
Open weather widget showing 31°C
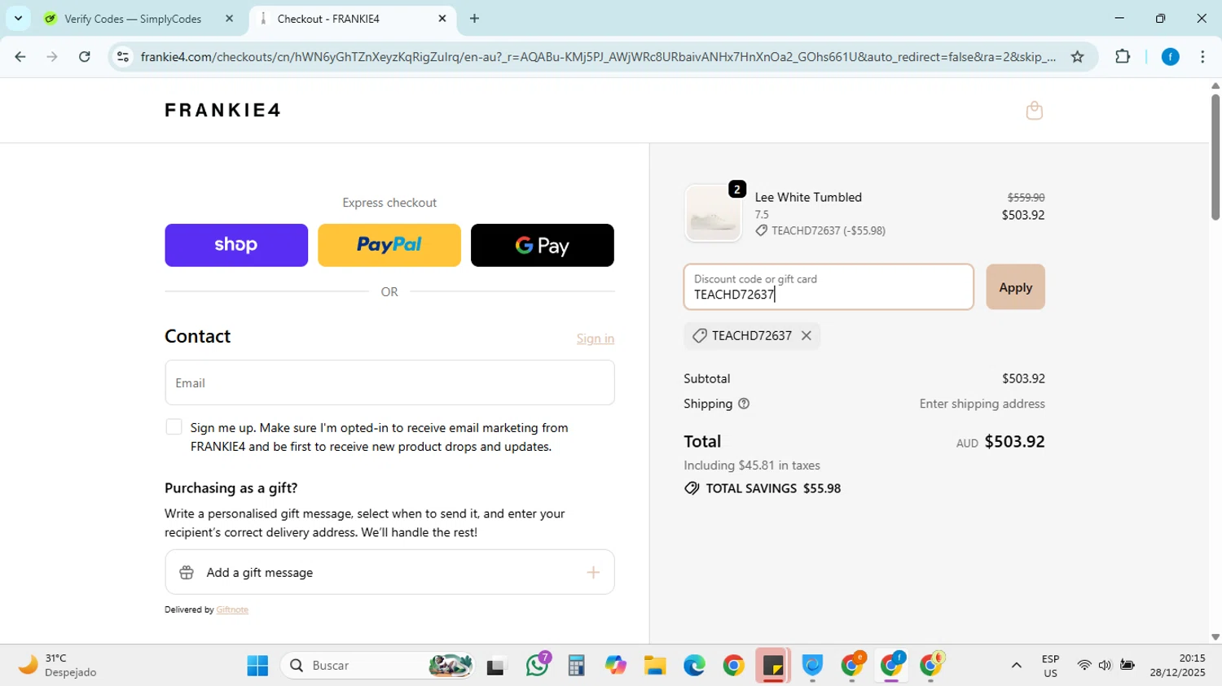[57, 666]
